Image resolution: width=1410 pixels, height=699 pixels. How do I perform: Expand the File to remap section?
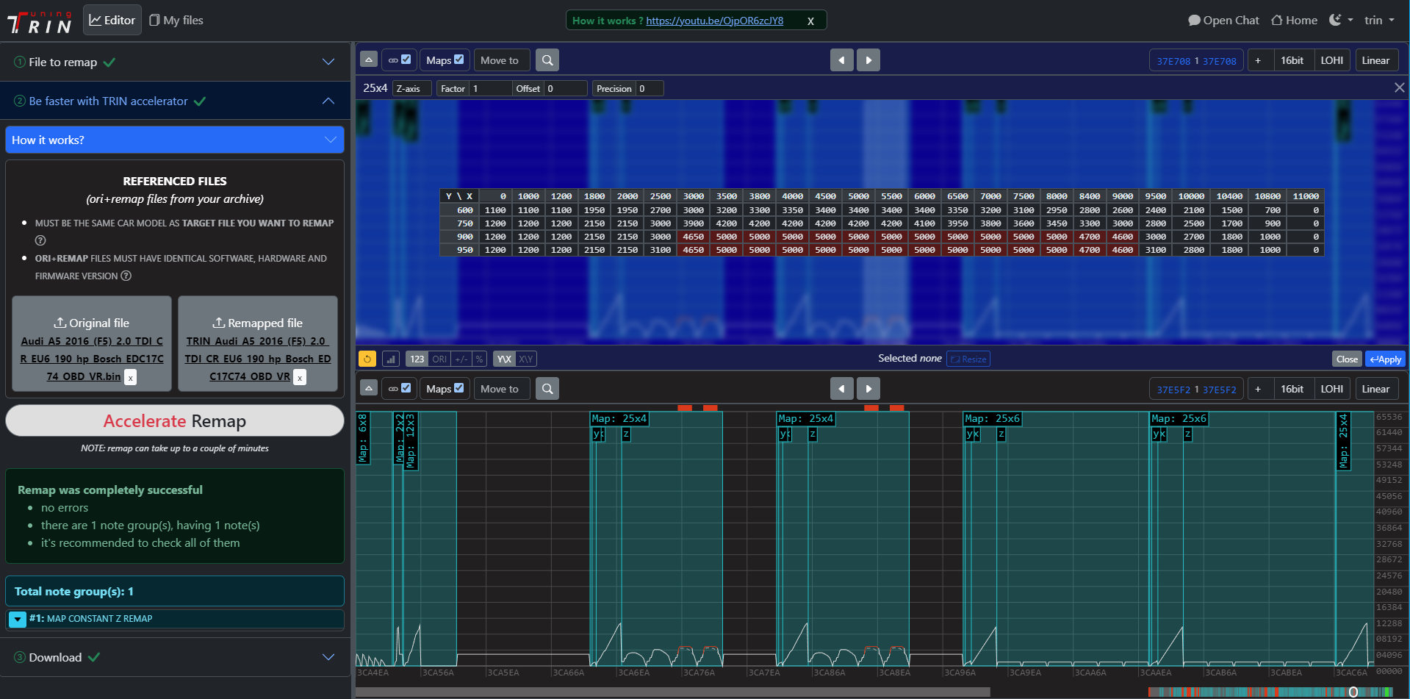(x=328, y=62)
